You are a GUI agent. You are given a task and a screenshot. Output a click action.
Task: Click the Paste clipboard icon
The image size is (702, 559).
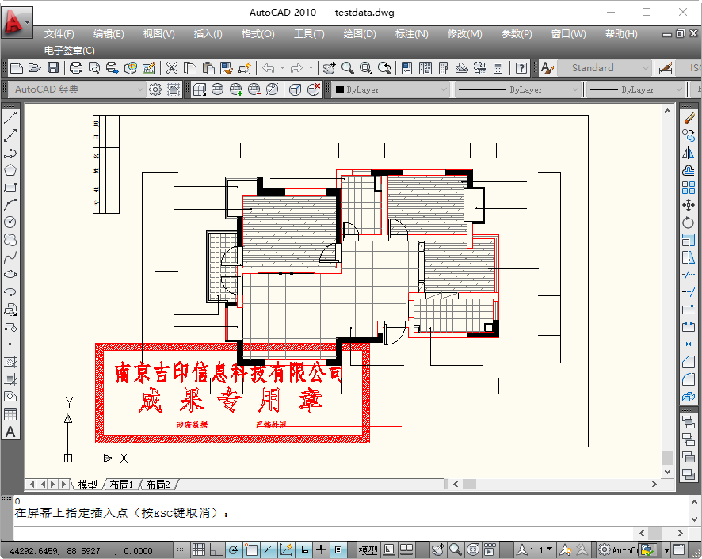208,68
